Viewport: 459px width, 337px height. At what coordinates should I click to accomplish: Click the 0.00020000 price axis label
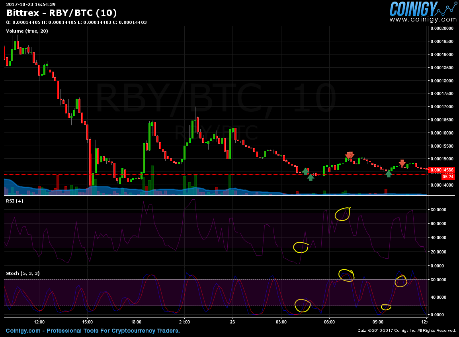click(442, 28)
